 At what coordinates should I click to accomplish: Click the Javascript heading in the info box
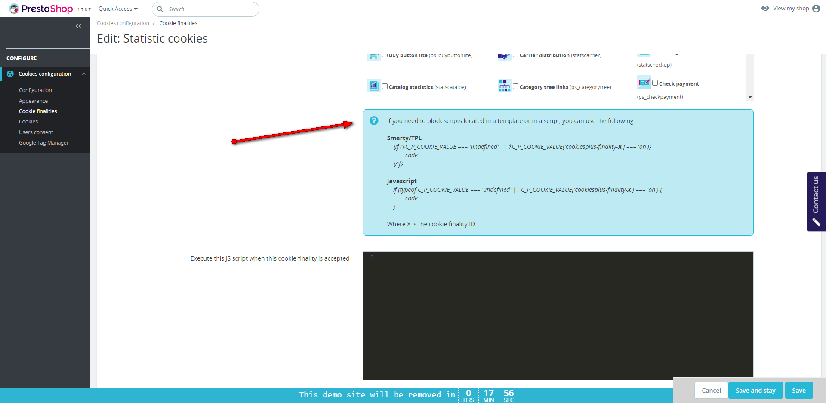pos(402,181)
